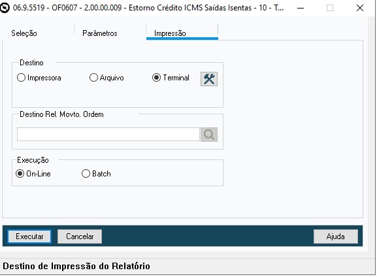Click 'Destino Rel. Movto. Ordem' label

tap(61, 114)
